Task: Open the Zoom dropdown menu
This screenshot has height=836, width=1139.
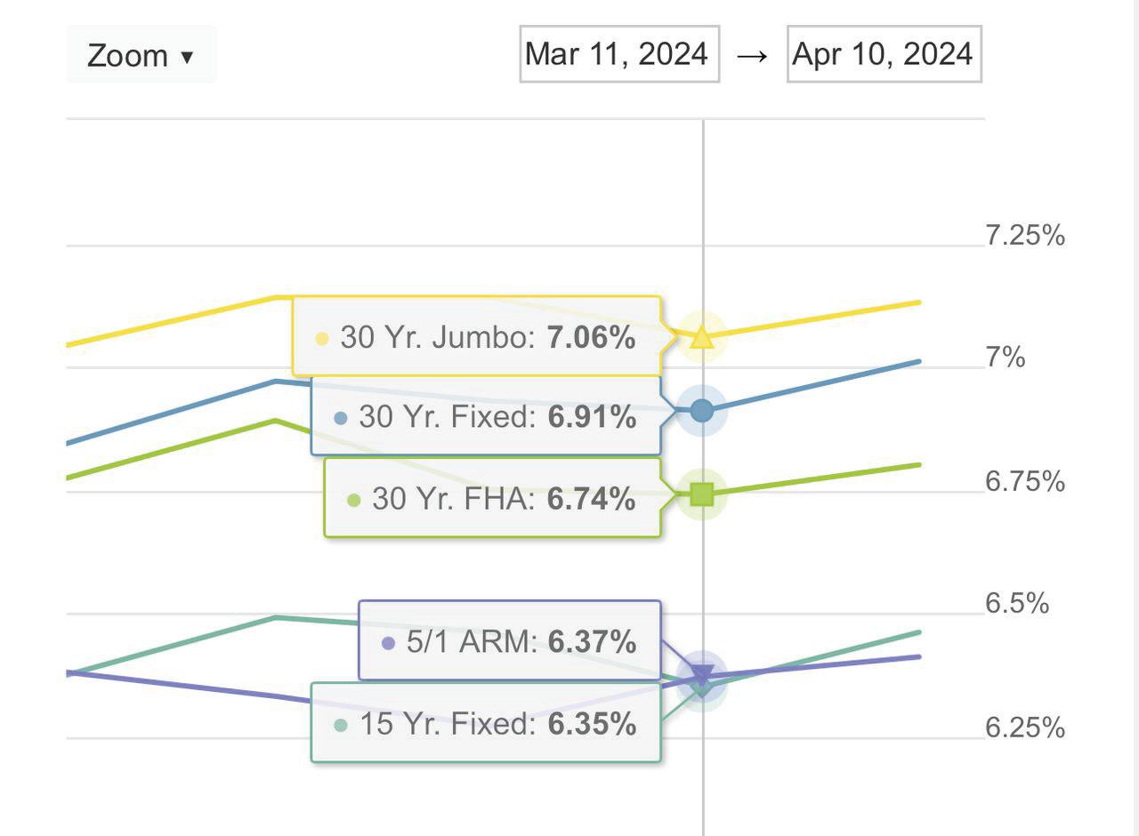Action: pos(141,55)
